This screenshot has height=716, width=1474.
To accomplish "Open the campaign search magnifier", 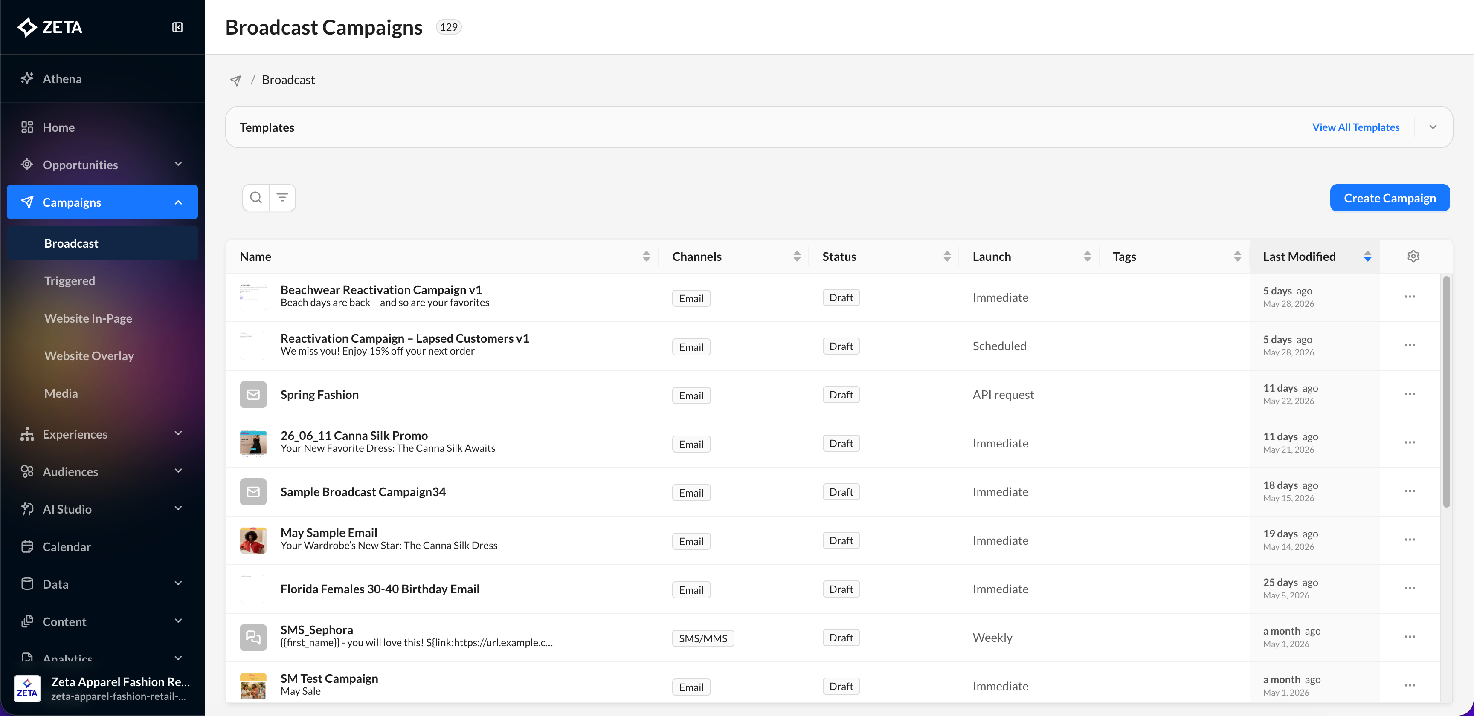I will [256, 197].
